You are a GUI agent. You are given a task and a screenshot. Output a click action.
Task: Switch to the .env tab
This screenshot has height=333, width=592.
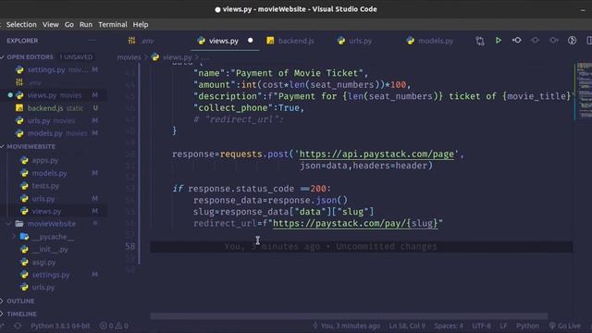click(142, 41)
